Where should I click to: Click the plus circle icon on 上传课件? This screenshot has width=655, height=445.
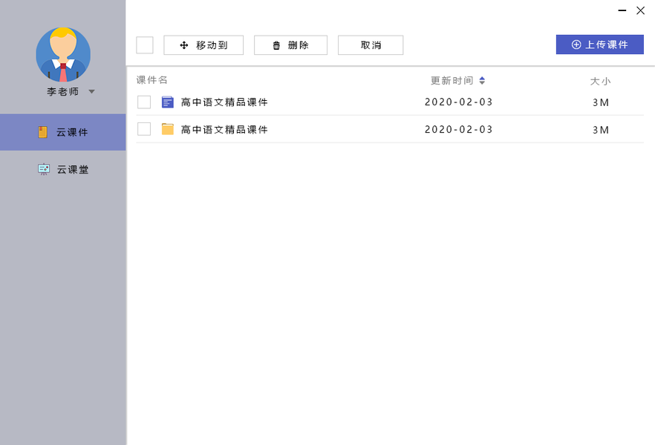[x=576, y=44]
